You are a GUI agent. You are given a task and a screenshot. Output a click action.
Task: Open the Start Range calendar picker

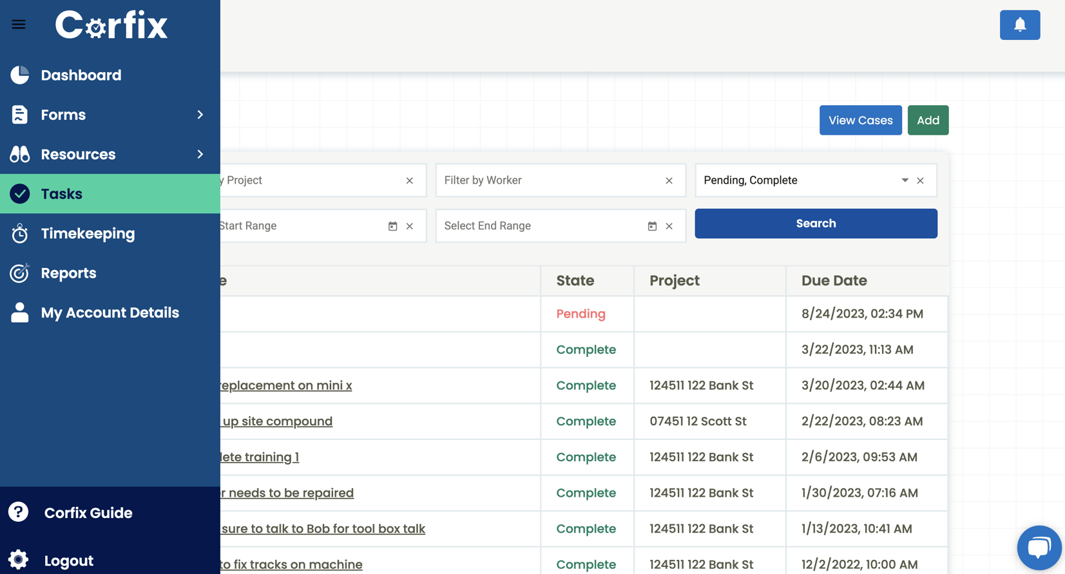(392, 226)
